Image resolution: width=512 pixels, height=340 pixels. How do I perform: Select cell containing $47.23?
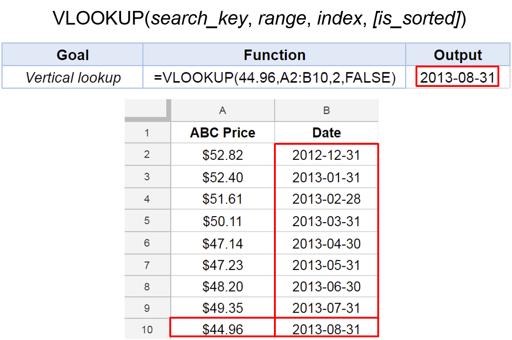(x=223, y=265)
